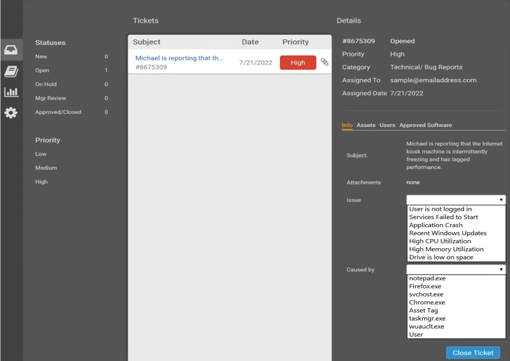This screenshot has height=361, width=510.
Task: Click the Close Ticket button
Action: pyautogui.click(x=473, y=352)
